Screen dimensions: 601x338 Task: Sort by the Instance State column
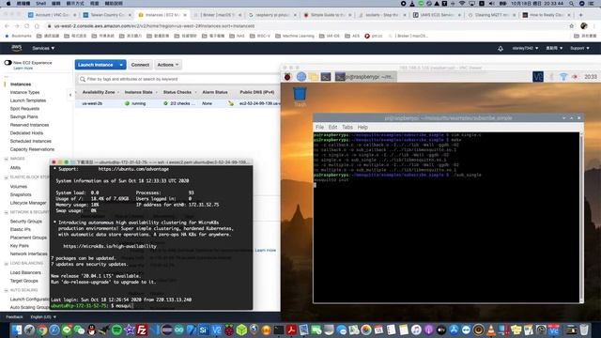tap(139, 92)
